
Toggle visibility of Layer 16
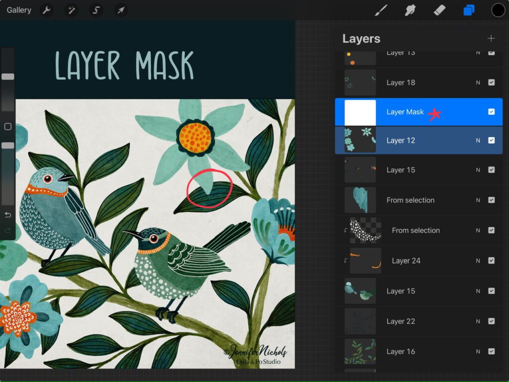[492, 352]
